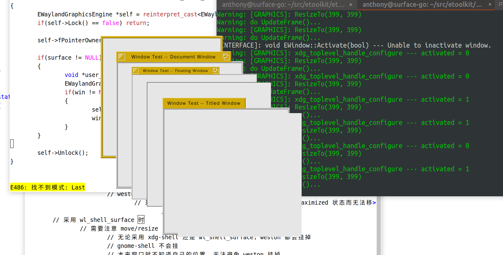
Task: Click the empty cursor box in editor
Action: pos(12,144)
